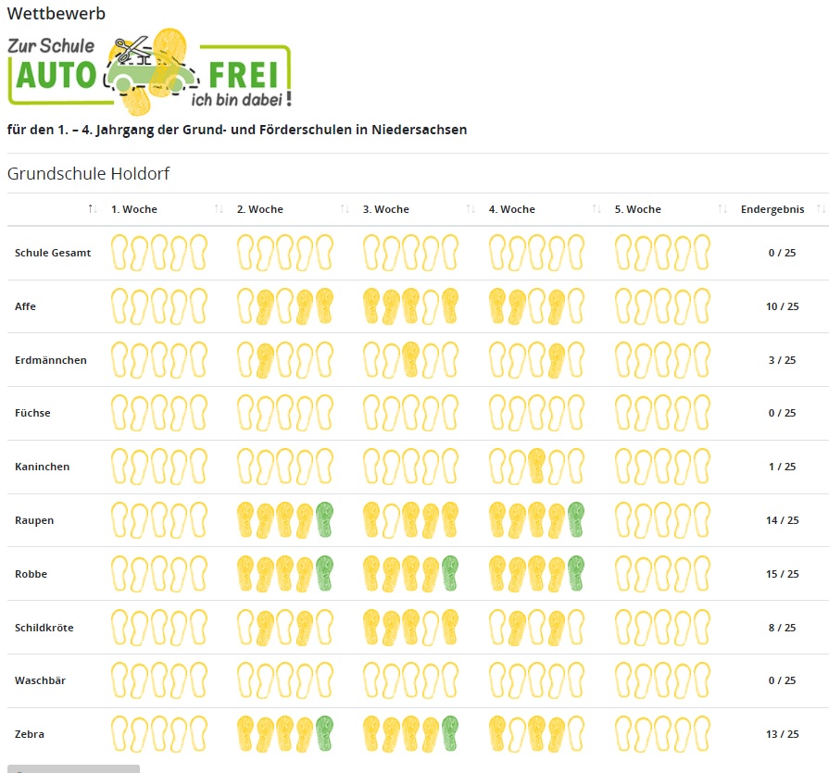
Task: Toggle sort arrows for the 1. Woche column
Action: [x=219, y=209]
